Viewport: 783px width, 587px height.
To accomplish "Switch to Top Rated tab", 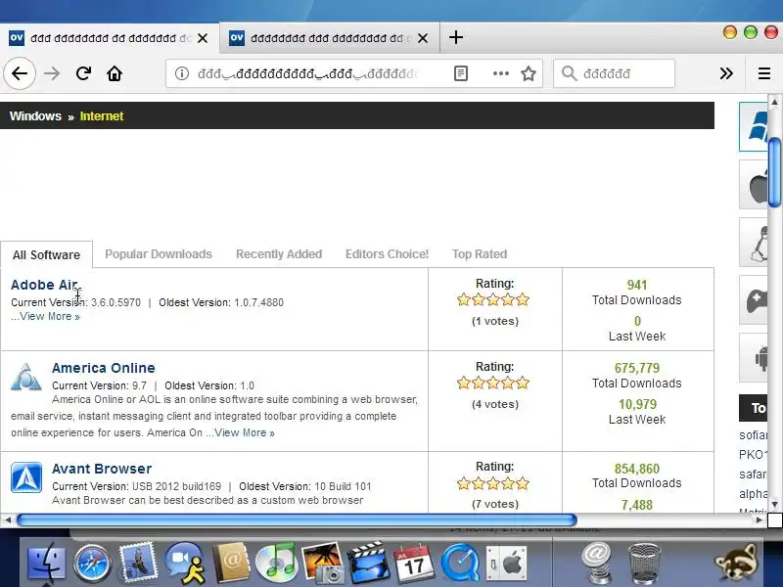I will [x=480, y=254].
